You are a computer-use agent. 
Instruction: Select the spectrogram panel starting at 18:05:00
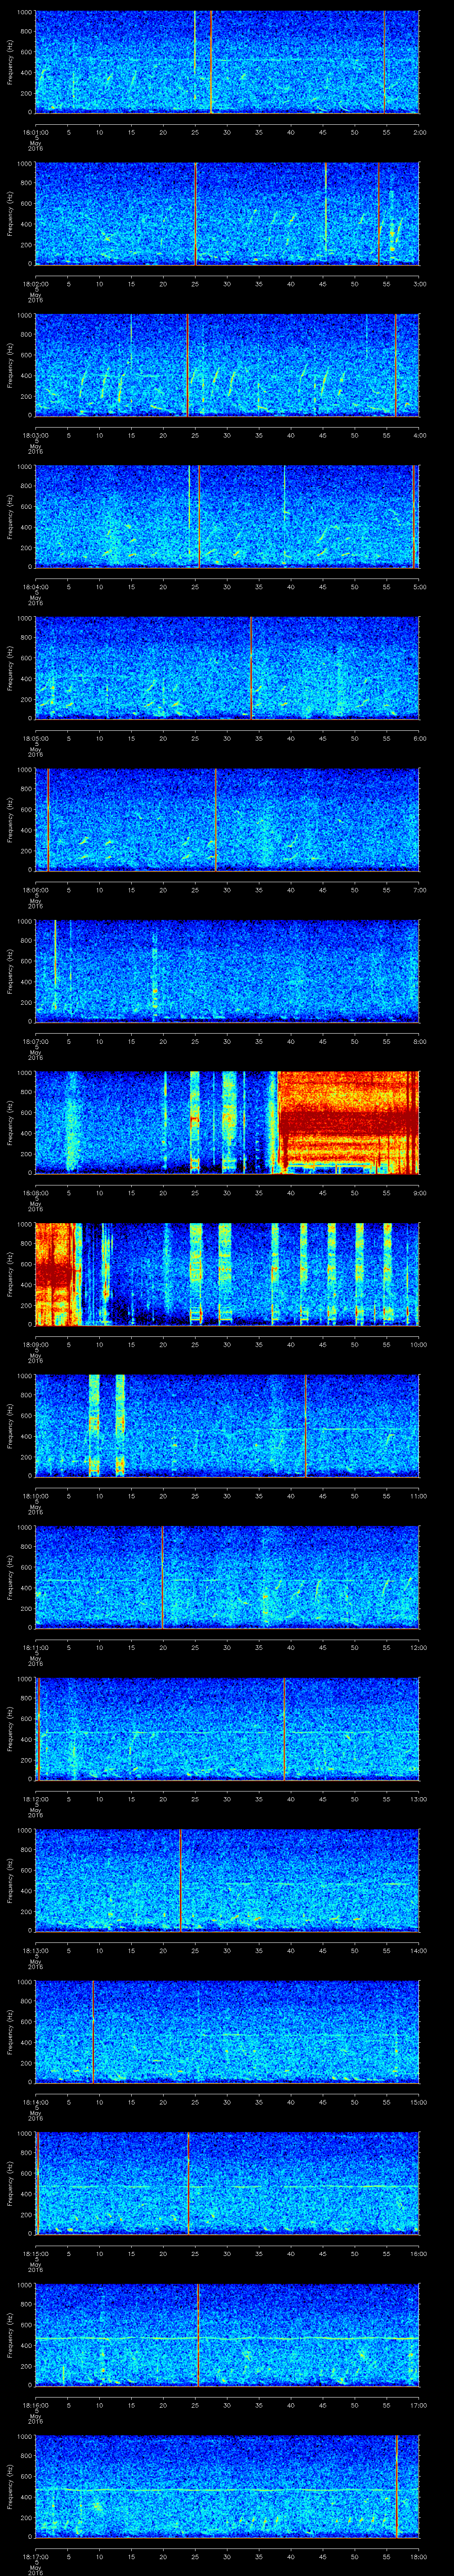point(227,668)
